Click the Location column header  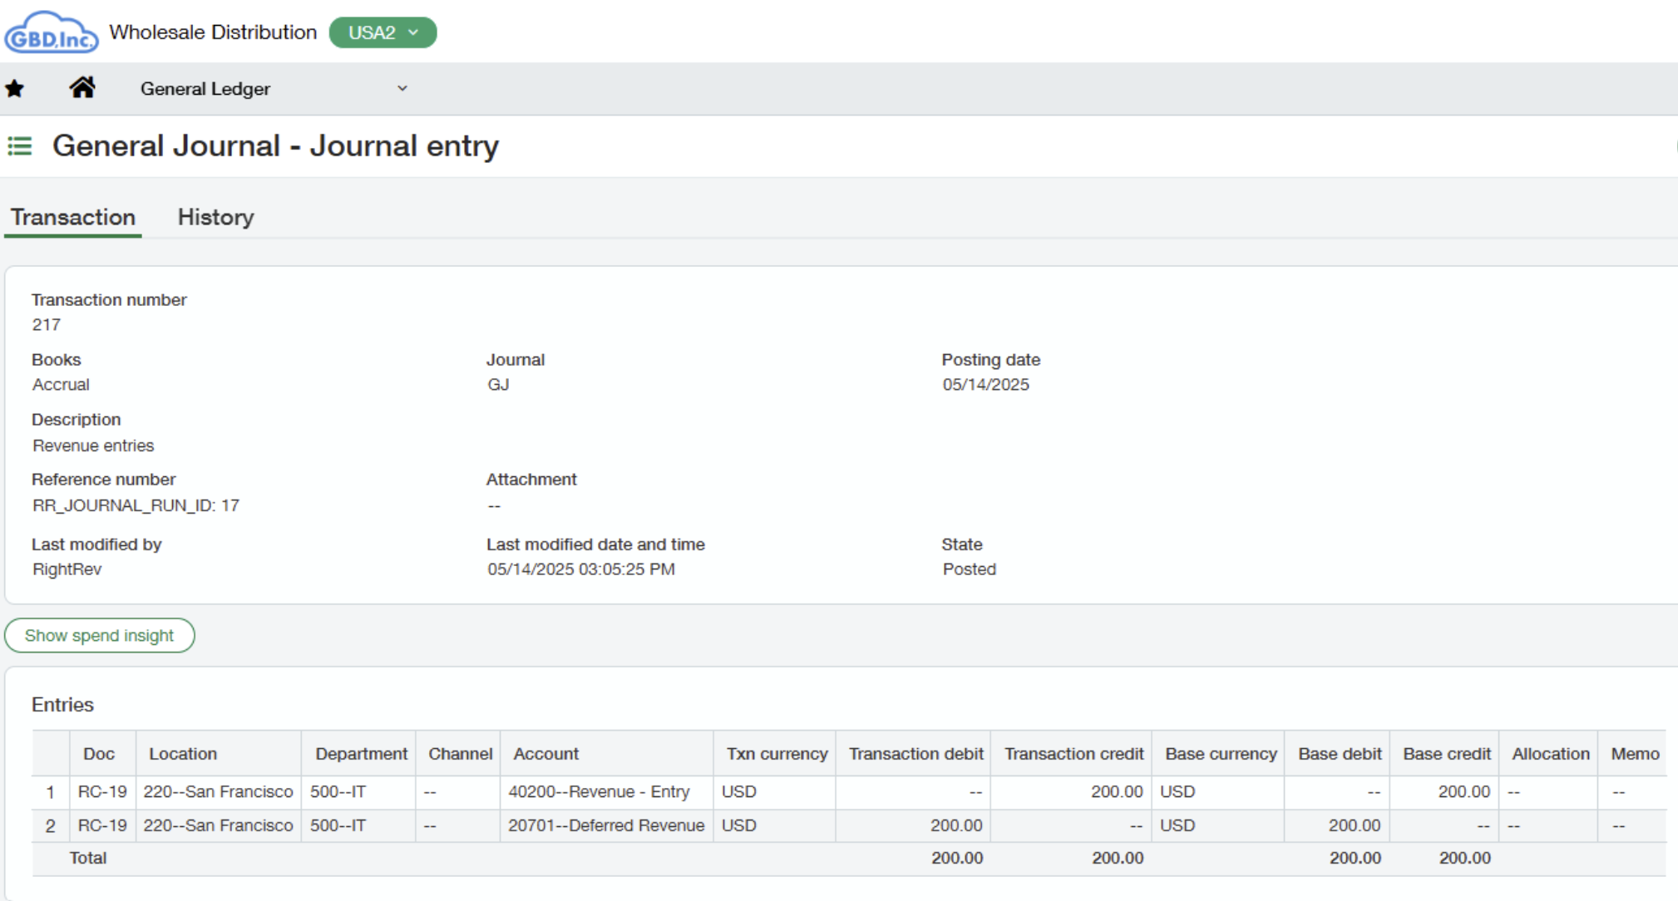tap(183, 754)
